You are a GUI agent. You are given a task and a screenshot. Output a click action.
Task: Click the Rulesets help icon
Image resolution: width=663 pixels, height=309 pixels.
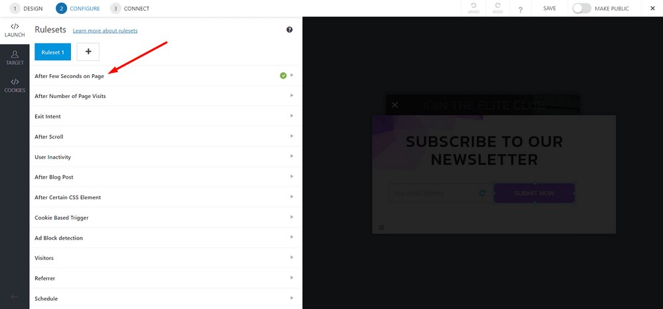pos(290,30)
